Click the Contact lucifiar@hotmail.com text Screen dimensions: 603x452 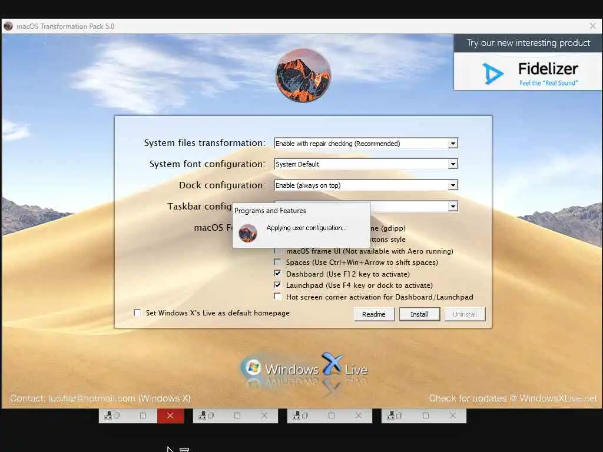(x=100, y=398)
